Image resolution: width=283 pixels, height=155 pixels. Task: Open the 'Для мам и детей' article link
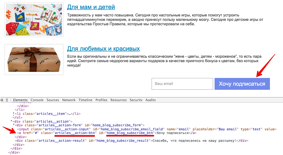[x=91, y=7]
